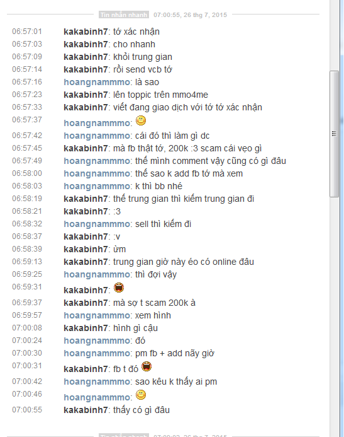This screenshot has height=437, width=344.
Task: Click the smiley emoticon at 06:57:37
Action: point(141,120)
